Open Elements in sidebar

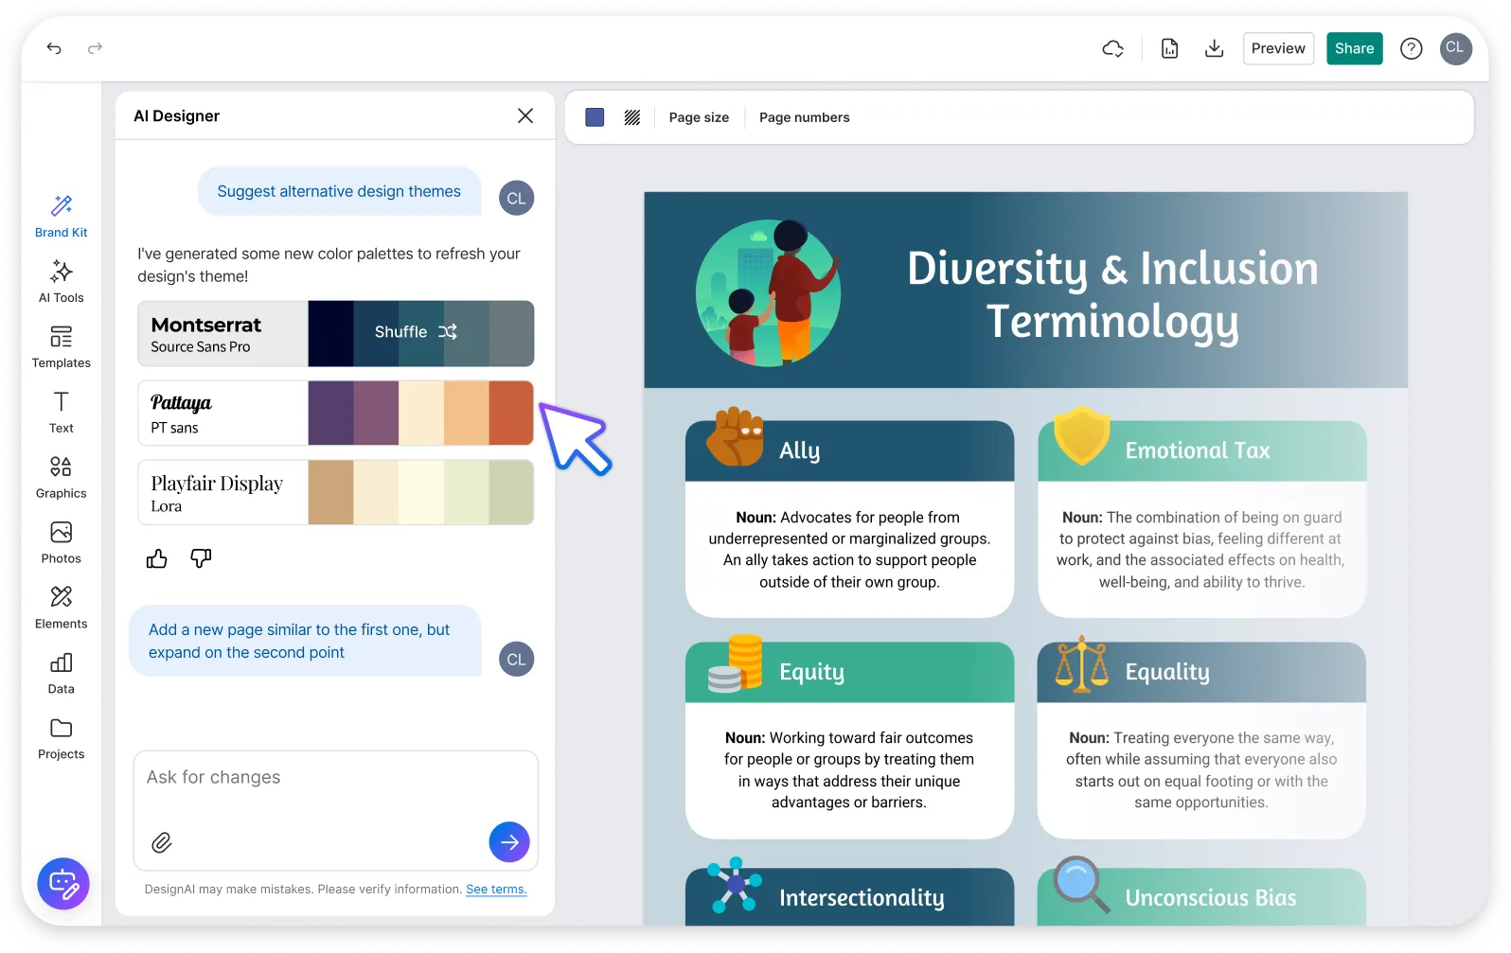(62, 609)
